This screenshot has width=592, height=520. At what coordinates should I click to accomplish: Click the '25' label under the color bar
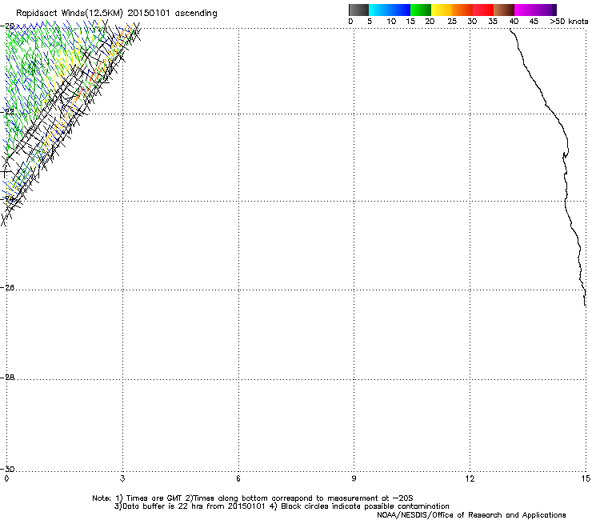tap(452, 22)
